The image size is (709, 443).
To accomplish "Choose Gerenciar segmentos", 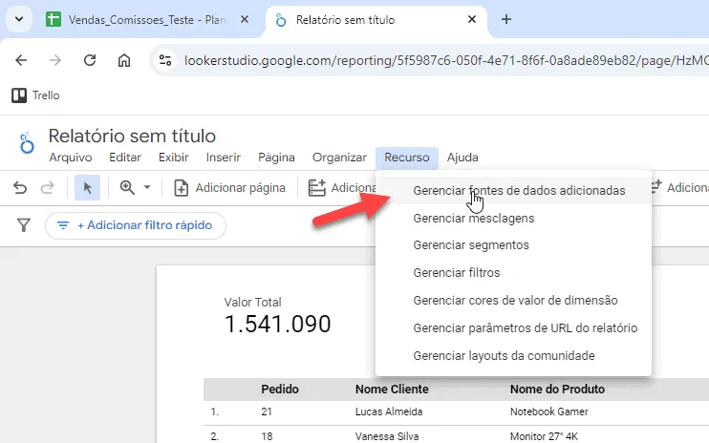I will [x=514, y=245].
